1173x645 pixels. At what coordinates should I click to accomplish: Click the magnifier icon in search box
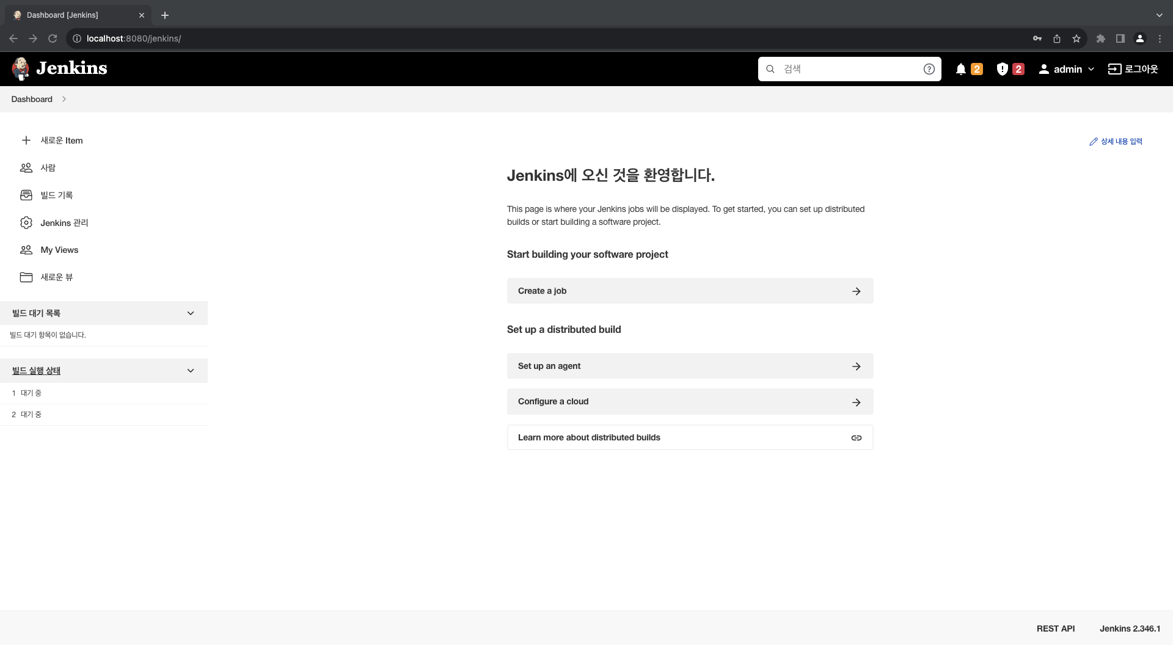tap(770, 69)
